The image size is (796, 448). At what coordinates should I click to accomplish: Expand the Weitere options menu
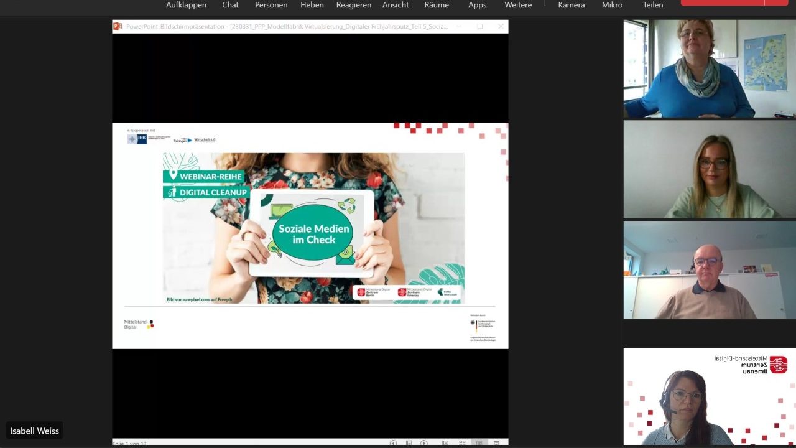518,5
